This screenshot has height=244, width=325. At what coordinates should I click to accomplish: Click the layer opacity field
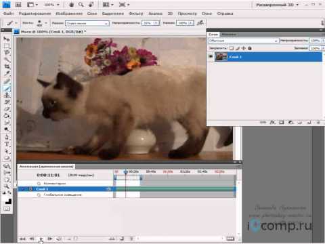[x=316, y=41]
